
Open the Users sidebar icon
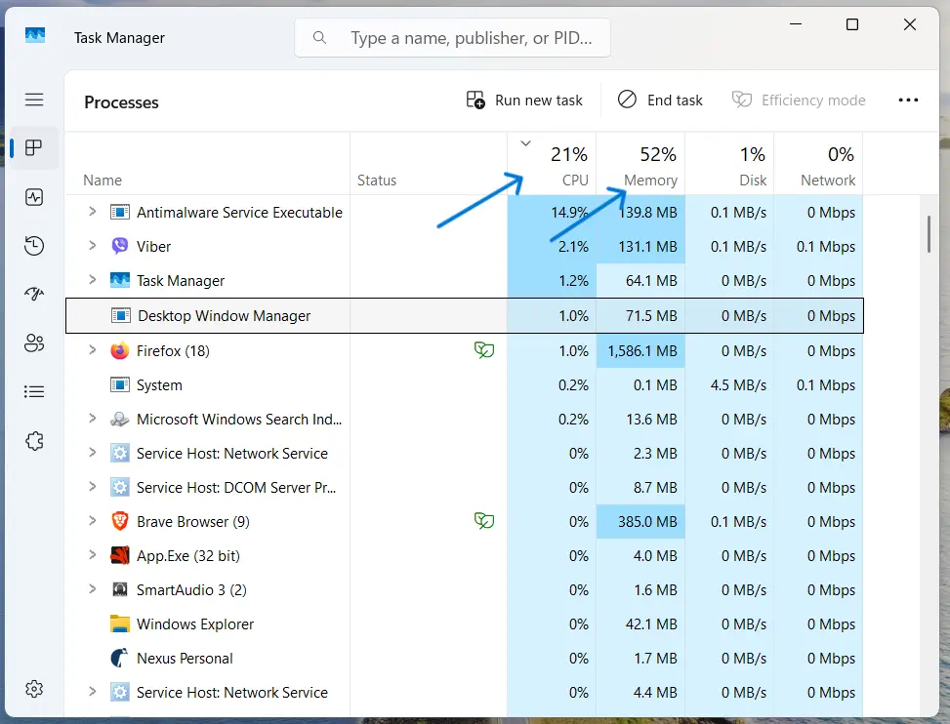34,343
